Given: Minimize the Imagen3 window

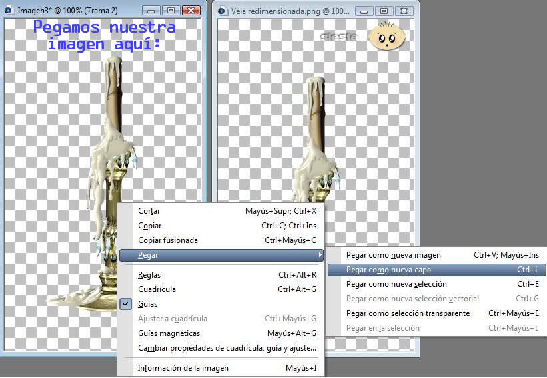Looking at the screenshot, I should tap(151, 11).
